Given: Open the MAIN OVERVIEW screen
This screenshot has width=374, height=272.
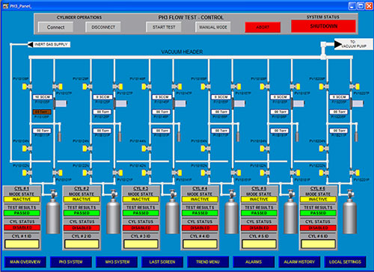Looking at the screenshot, I should 25,262.
